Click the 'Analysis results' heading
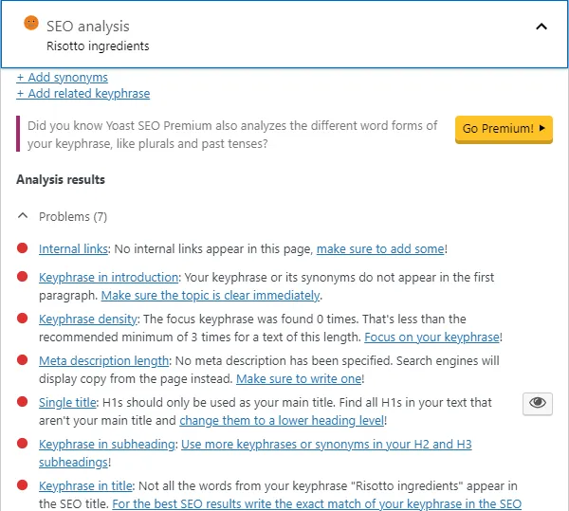569x511 pixels. tap(61, 179)
